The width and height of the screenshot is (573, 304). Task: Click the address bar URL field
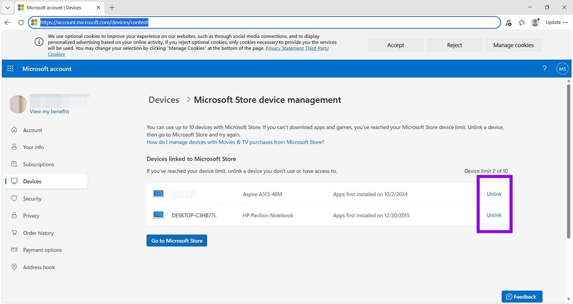pos(264,22)
